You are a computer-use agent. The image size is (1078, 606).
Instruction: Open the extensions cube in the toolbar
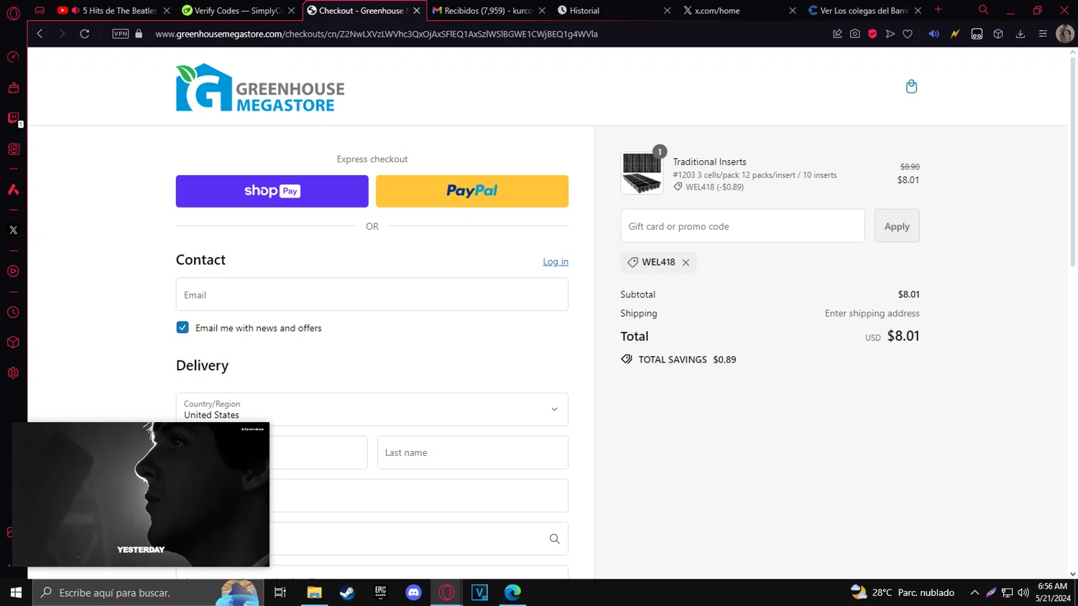coord(998,34)
